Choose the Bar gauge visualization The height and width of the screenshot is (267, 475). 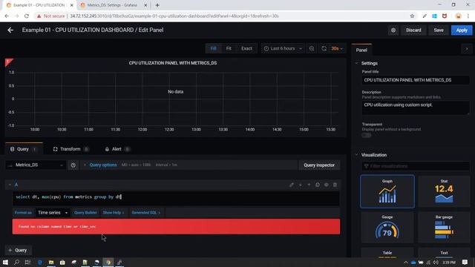[x=444, y=228]
